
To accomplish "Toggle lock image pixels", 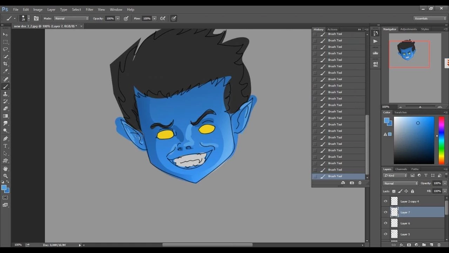I will [400, 191].
